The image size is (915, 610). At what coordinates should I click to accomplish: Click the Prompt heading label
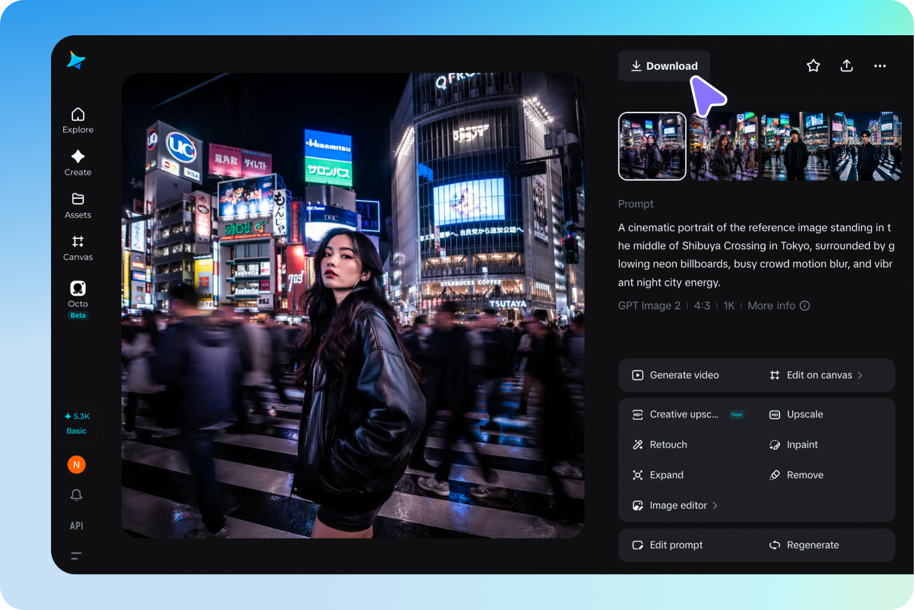click(x=636, y=204)
